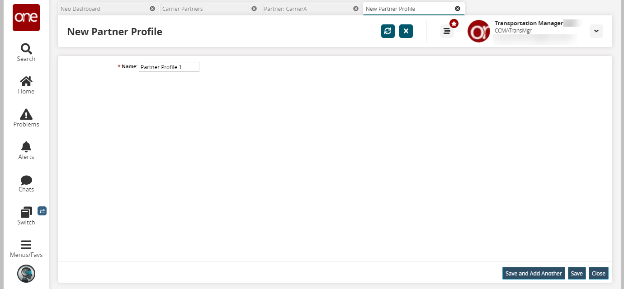This screenshot has width=624, height=289.
Task: Click the CCMATransMgr username text
Action: pos(513,31)
